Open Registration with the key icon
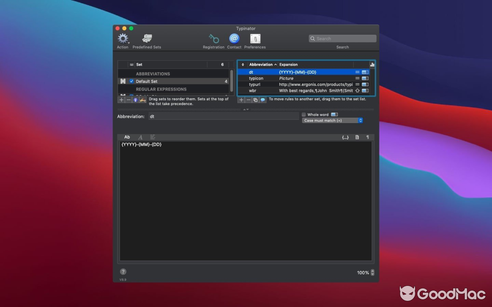The image size is (492, 307). click(214, 39)
